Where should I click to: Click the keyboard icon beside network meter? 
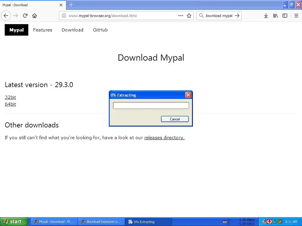(224, 222)
